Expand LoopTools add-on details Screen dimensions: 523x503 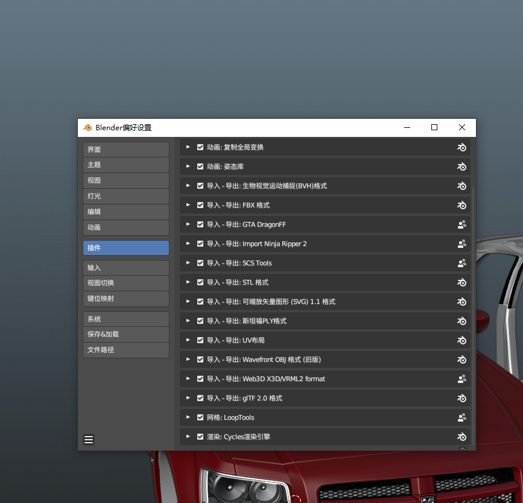point(188,417)
